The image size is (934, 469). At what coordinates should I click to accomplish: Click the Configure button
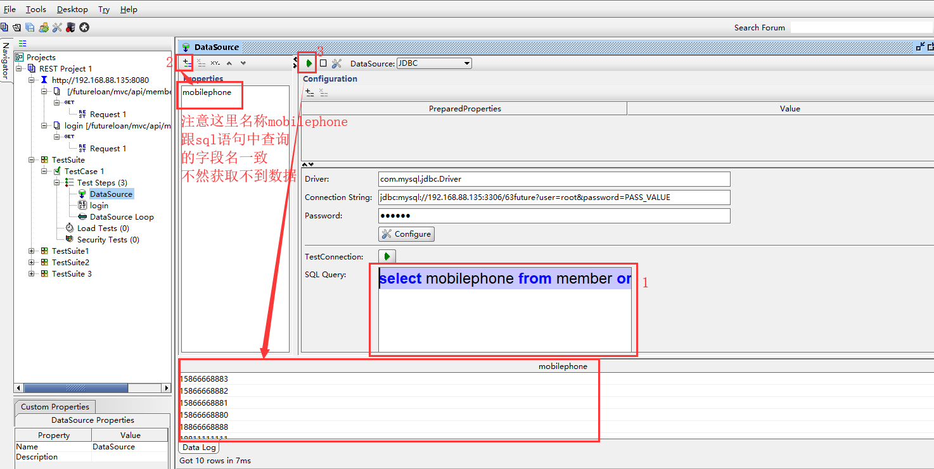coord(406,234)
